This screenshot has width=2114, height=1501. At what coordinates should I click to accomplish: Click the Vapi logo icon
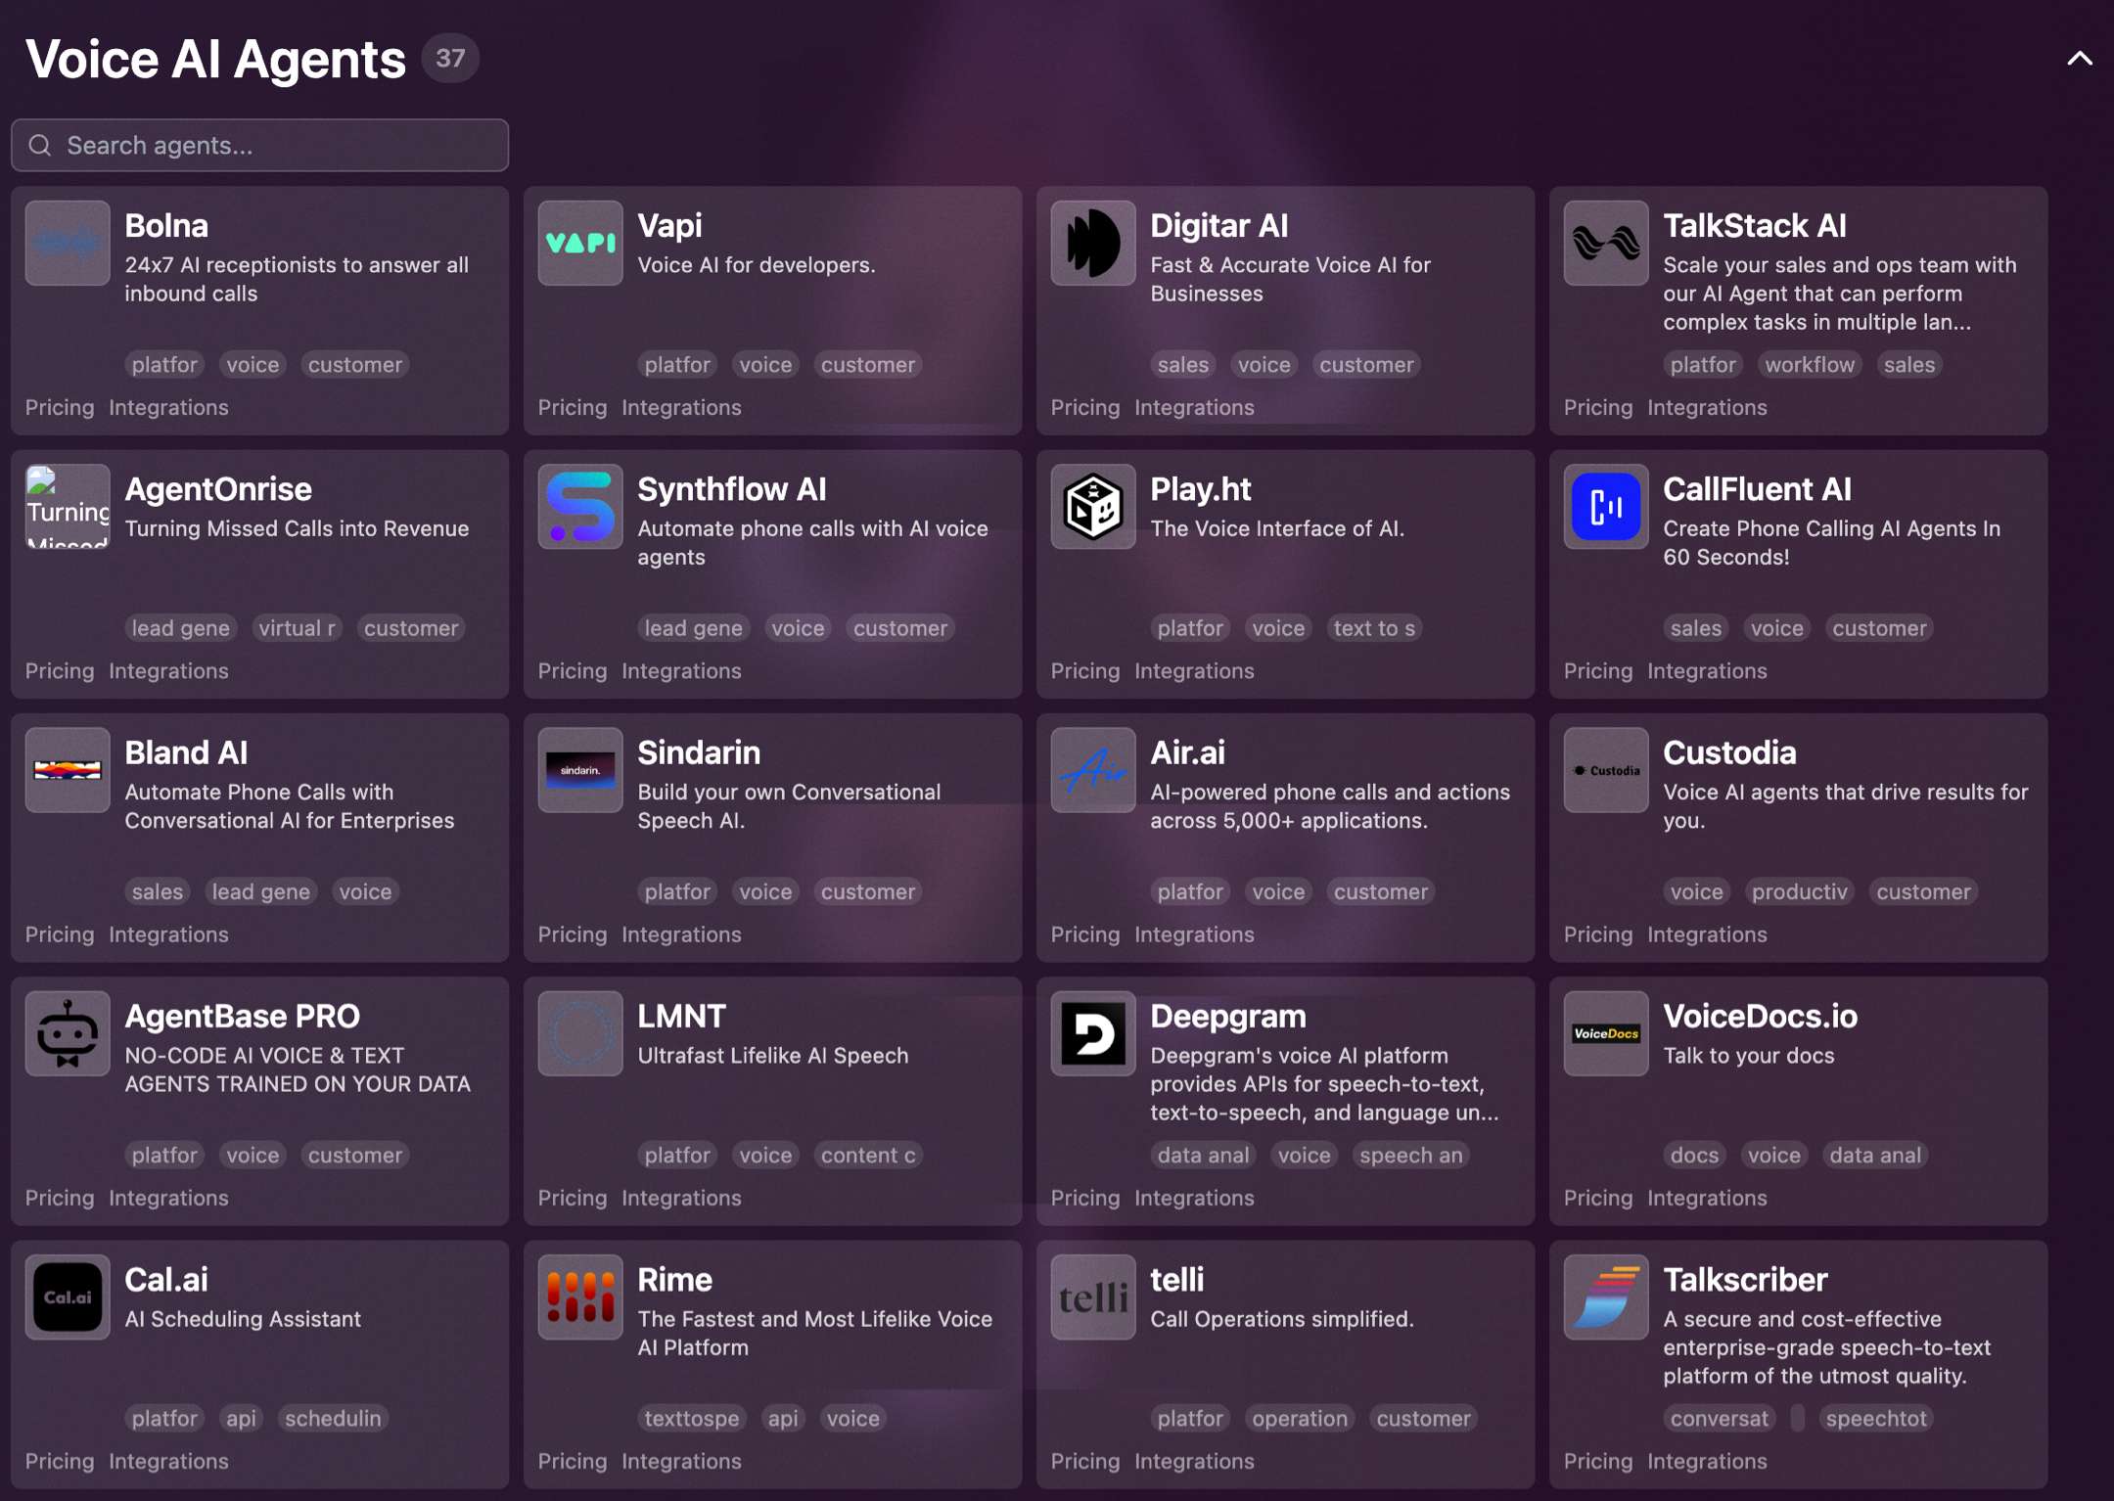pyautogui.click(x=580, y=243)
